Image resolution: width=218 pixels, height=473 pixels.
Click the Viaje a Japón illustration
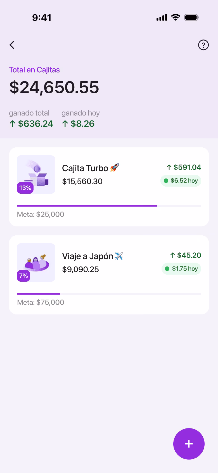[36, 263]
